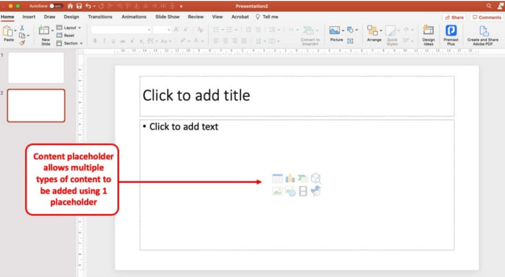The image size is (505, 277).
Task: Click the insert chart icon in content placeholder
Action: pos(290,178)
